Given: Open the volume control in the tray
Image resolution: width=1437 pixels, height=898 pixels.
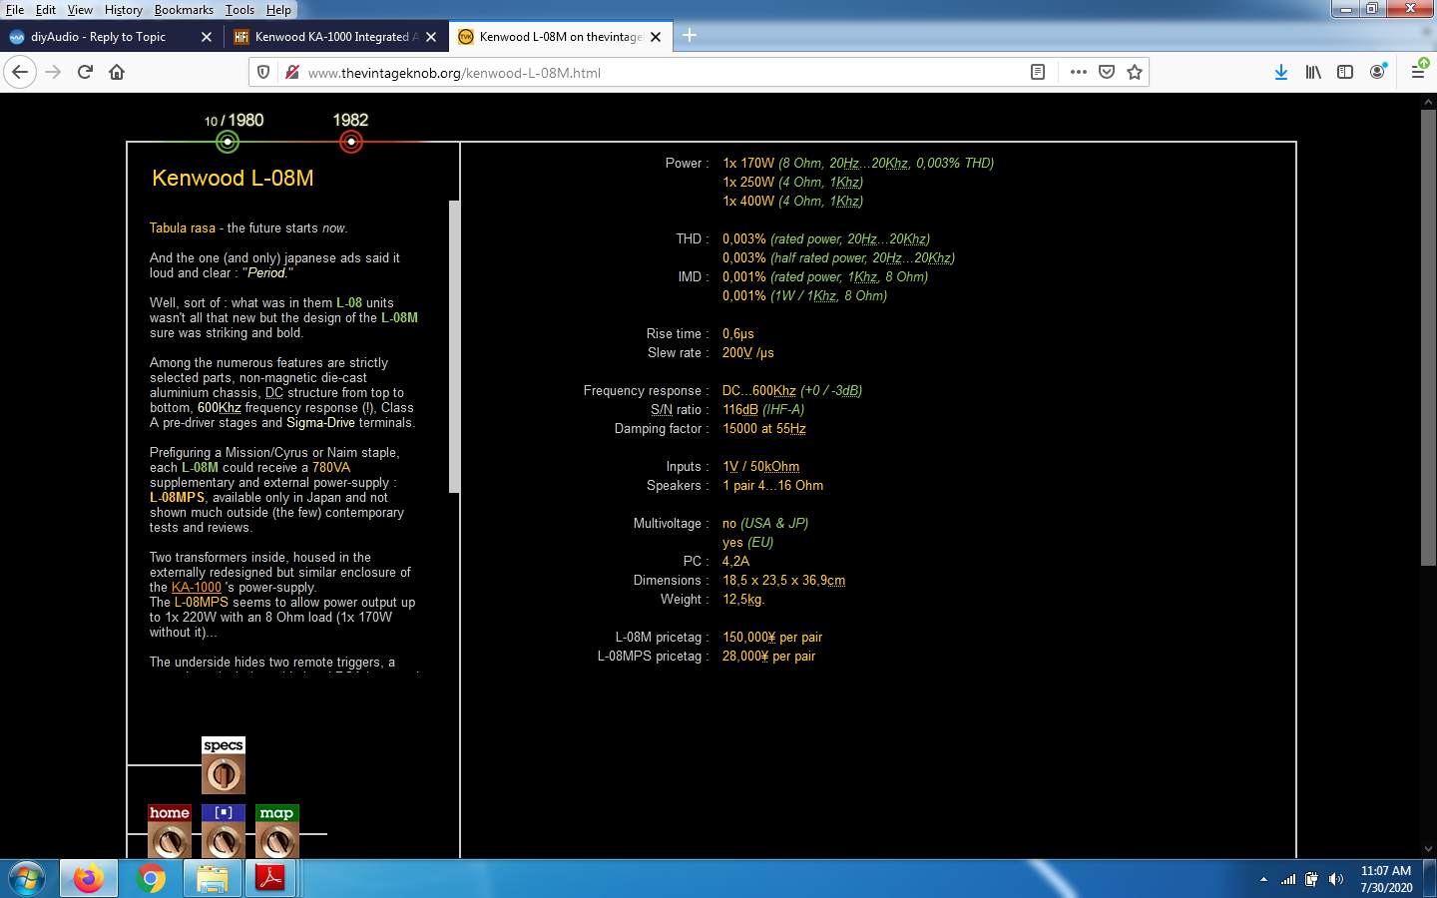Looking at the screenshot, I should [x=1336, y=879].
